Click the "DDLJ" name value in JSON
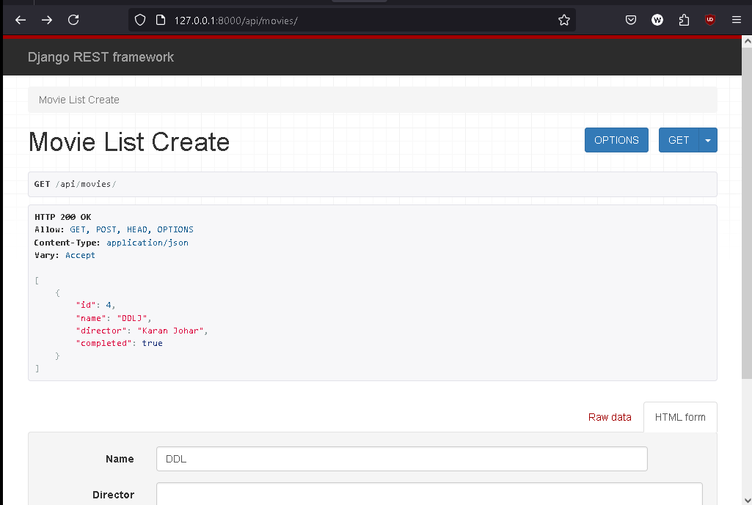The height and width of the screenshot is (505, 752). 132,318
